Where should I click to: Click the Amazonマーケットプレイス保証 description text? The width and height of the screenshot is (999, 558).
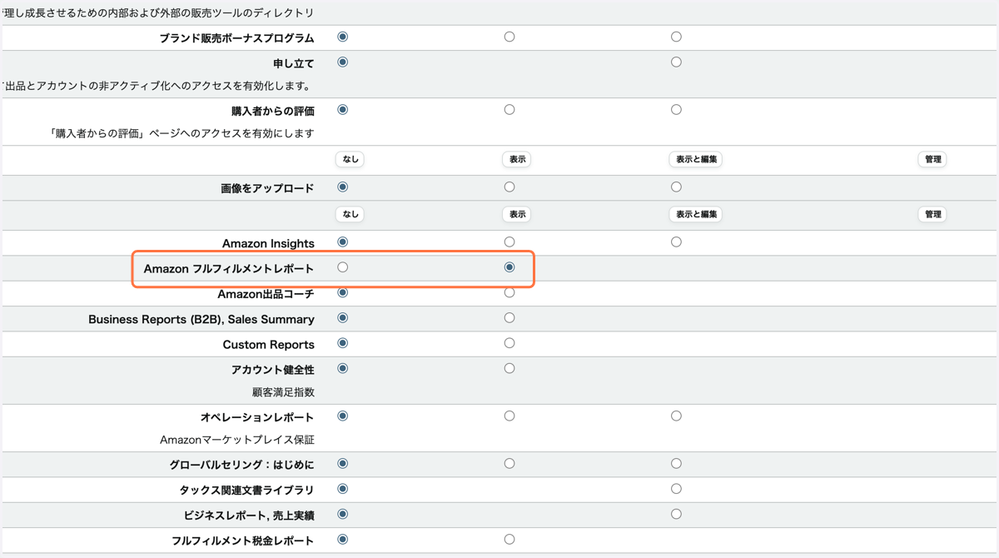pyautogui.click(x=237, y=439)
